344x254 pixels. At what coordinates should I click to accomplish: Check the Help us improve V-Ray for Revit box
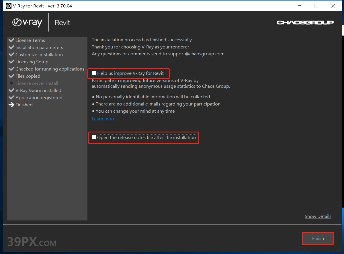(94, 73)
